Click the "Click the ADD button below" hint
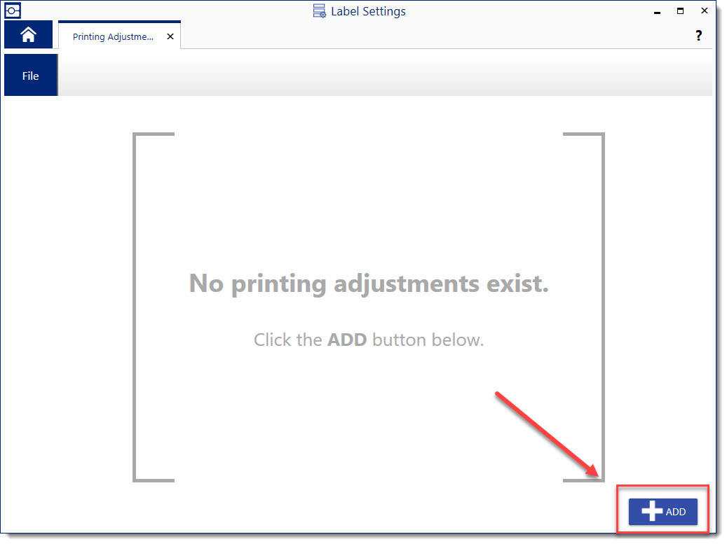 pos(369,340)
